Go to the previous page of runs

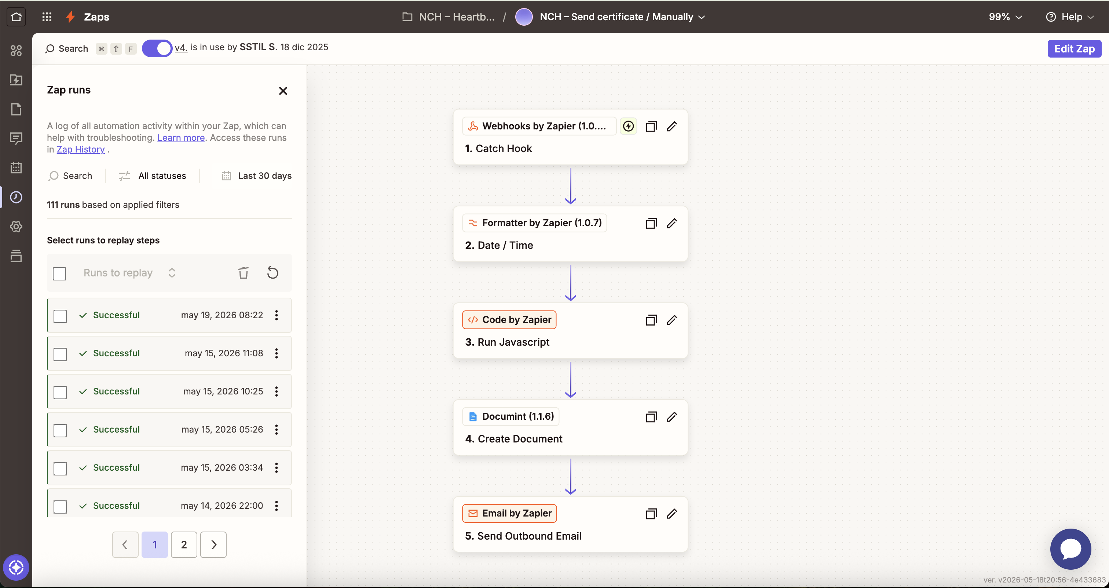(125, 544)
